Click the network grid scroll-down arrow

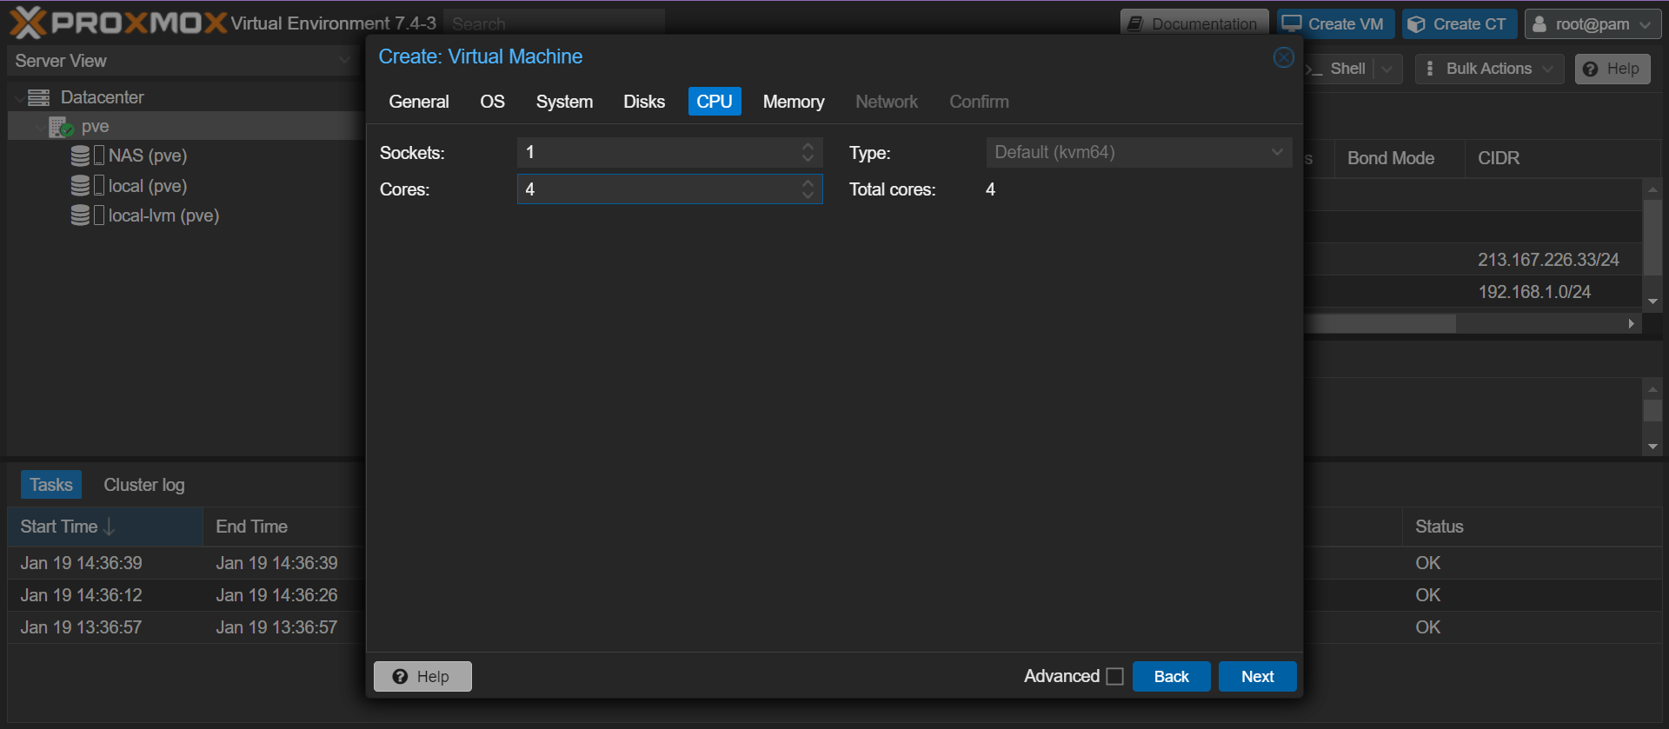[x=1652, y=301]
